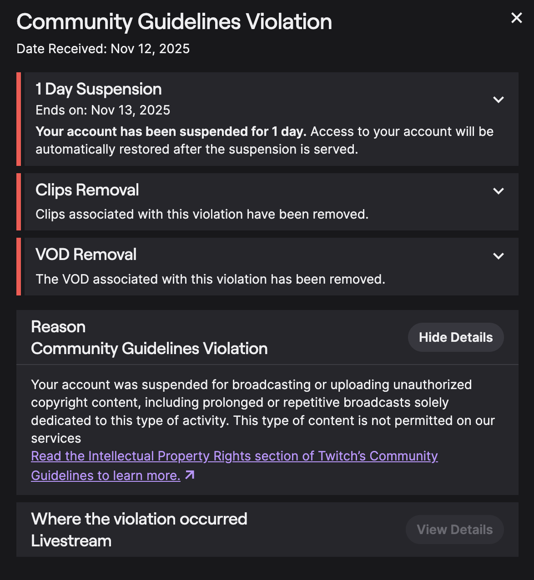Click the "Ends on: Nov 13, 2025" line
Image resolution: width=534 pixels, height=580 pixels.
coord(103,110)
